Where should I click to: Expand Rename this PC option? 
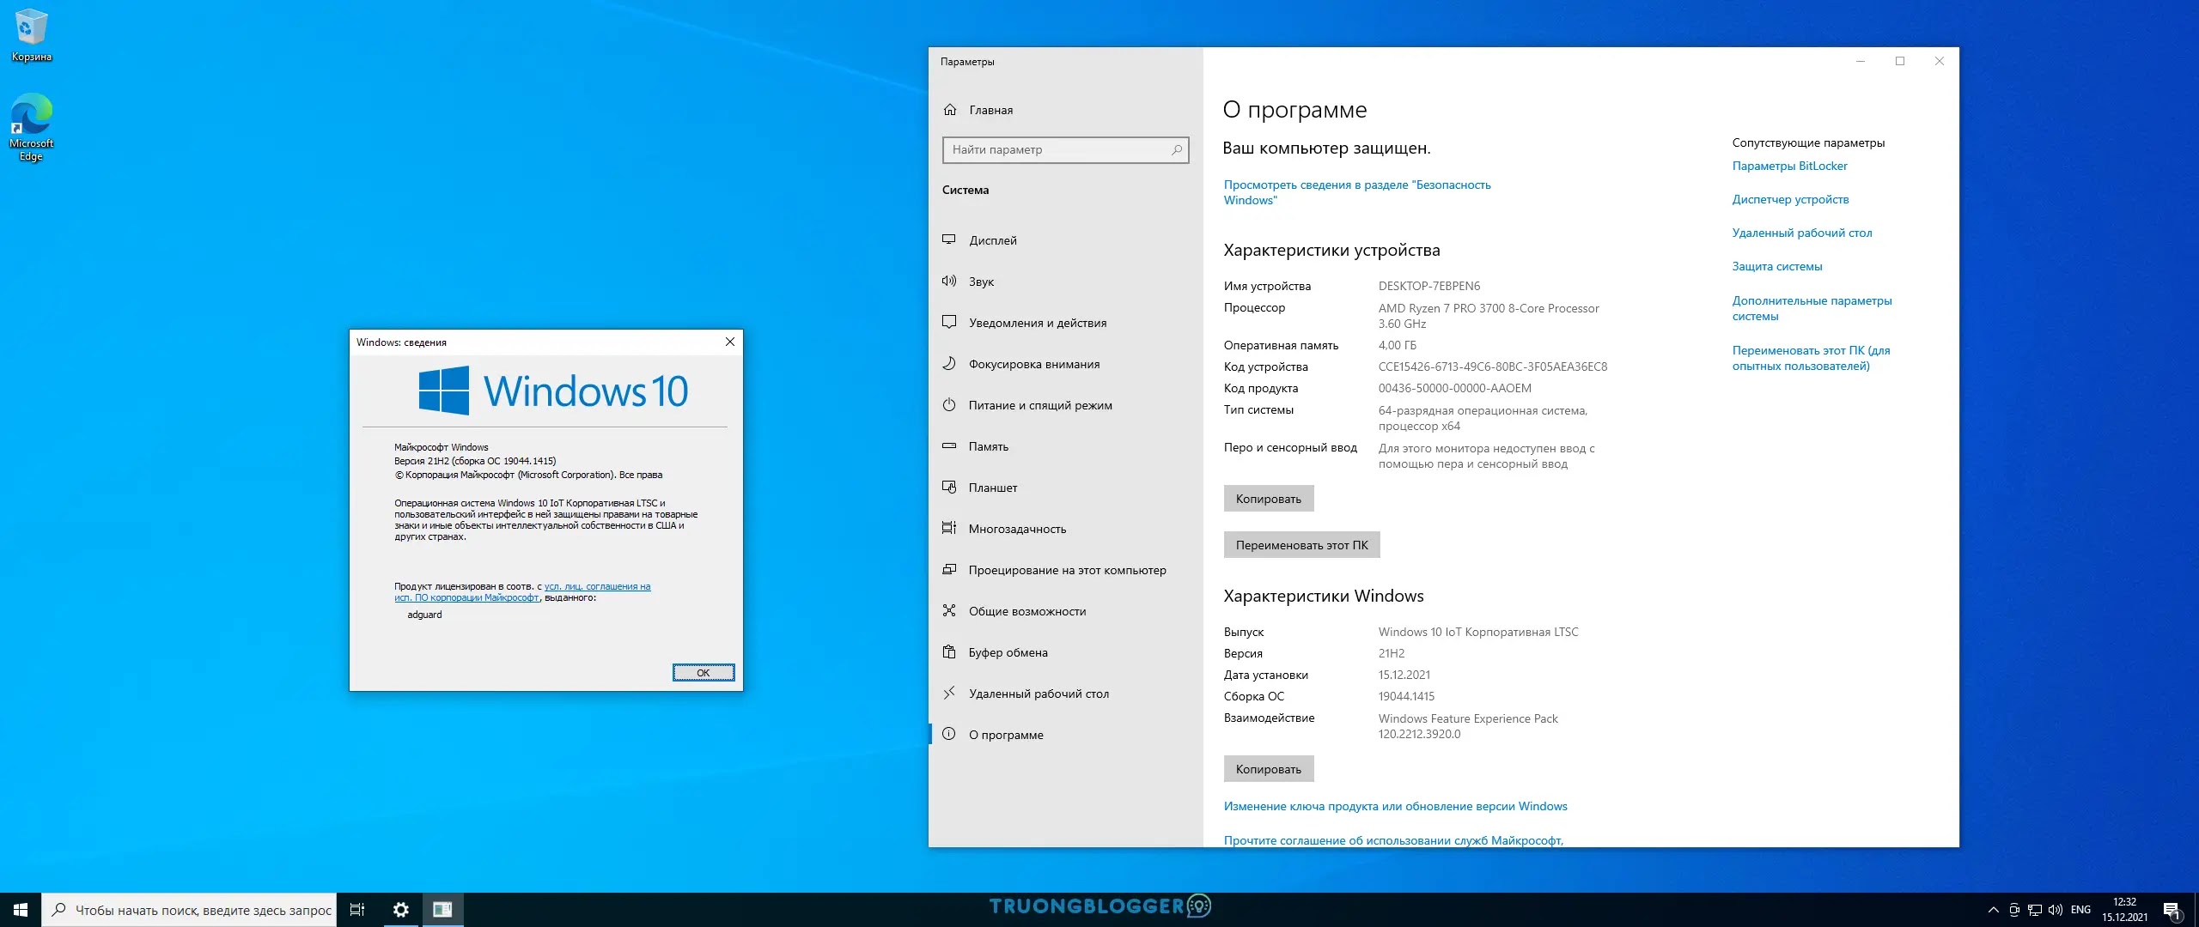click(1300, 543)
